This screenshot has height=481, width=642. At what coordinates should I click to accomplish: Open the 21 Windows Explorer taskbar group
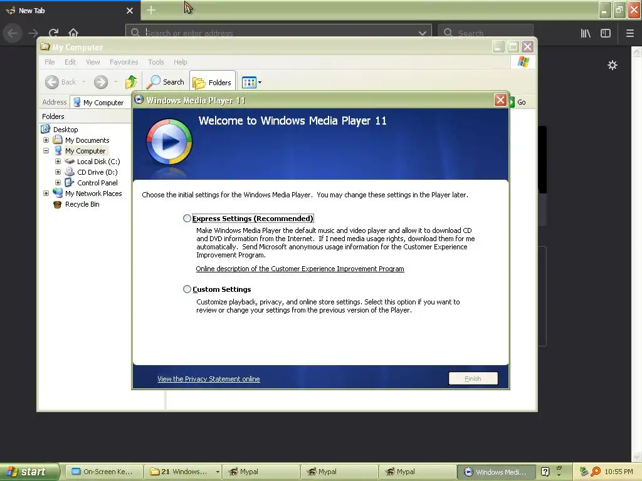[182, 472]
